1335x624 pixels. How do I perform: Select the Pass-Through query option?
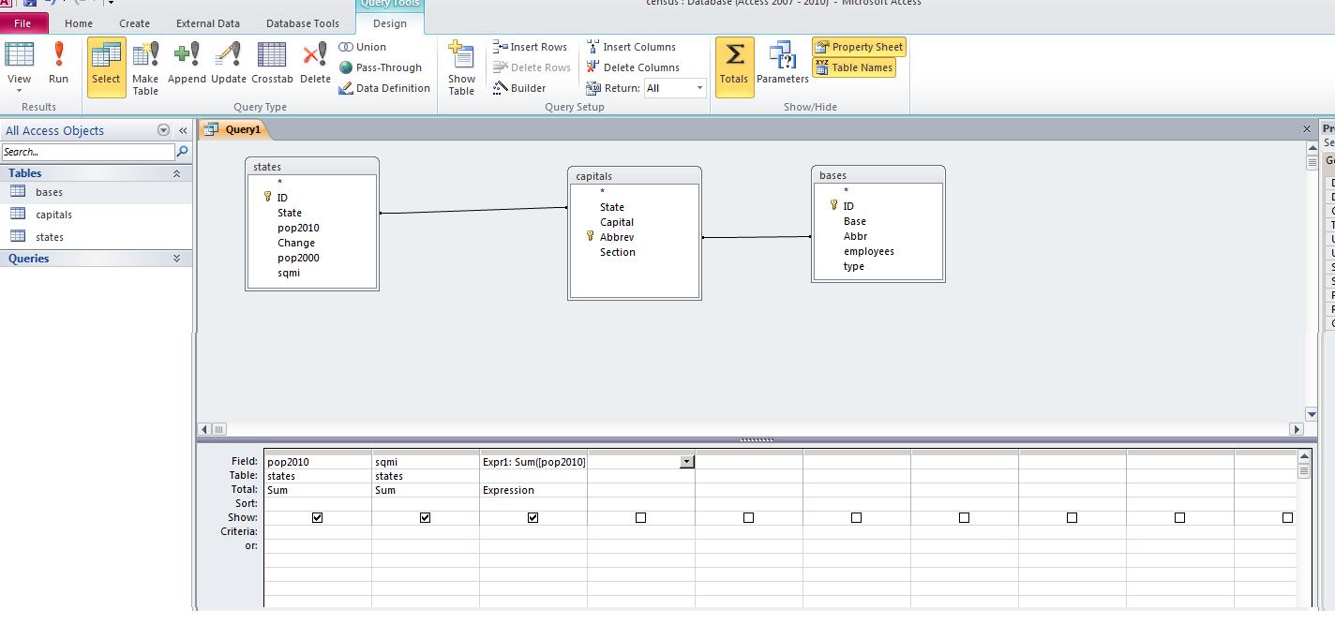click(380, 67)
